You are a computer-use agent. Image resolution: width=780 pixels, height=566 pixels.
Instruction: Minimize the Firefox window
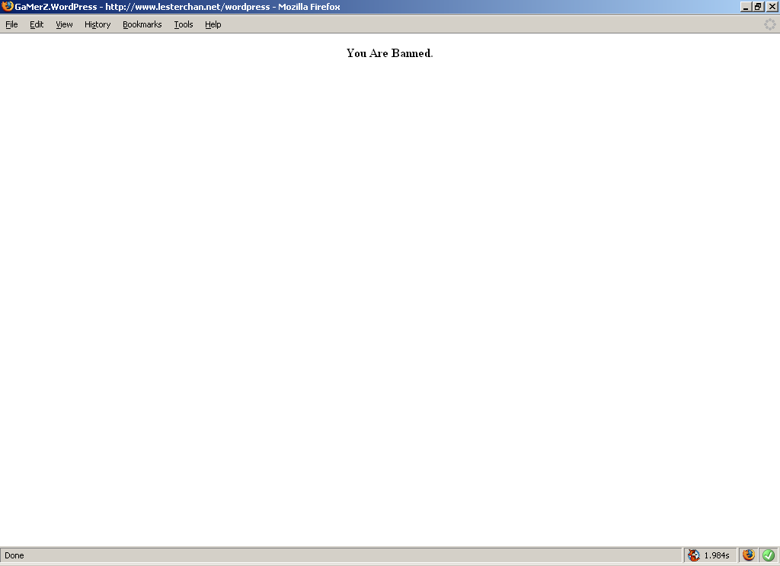[745, 6]
